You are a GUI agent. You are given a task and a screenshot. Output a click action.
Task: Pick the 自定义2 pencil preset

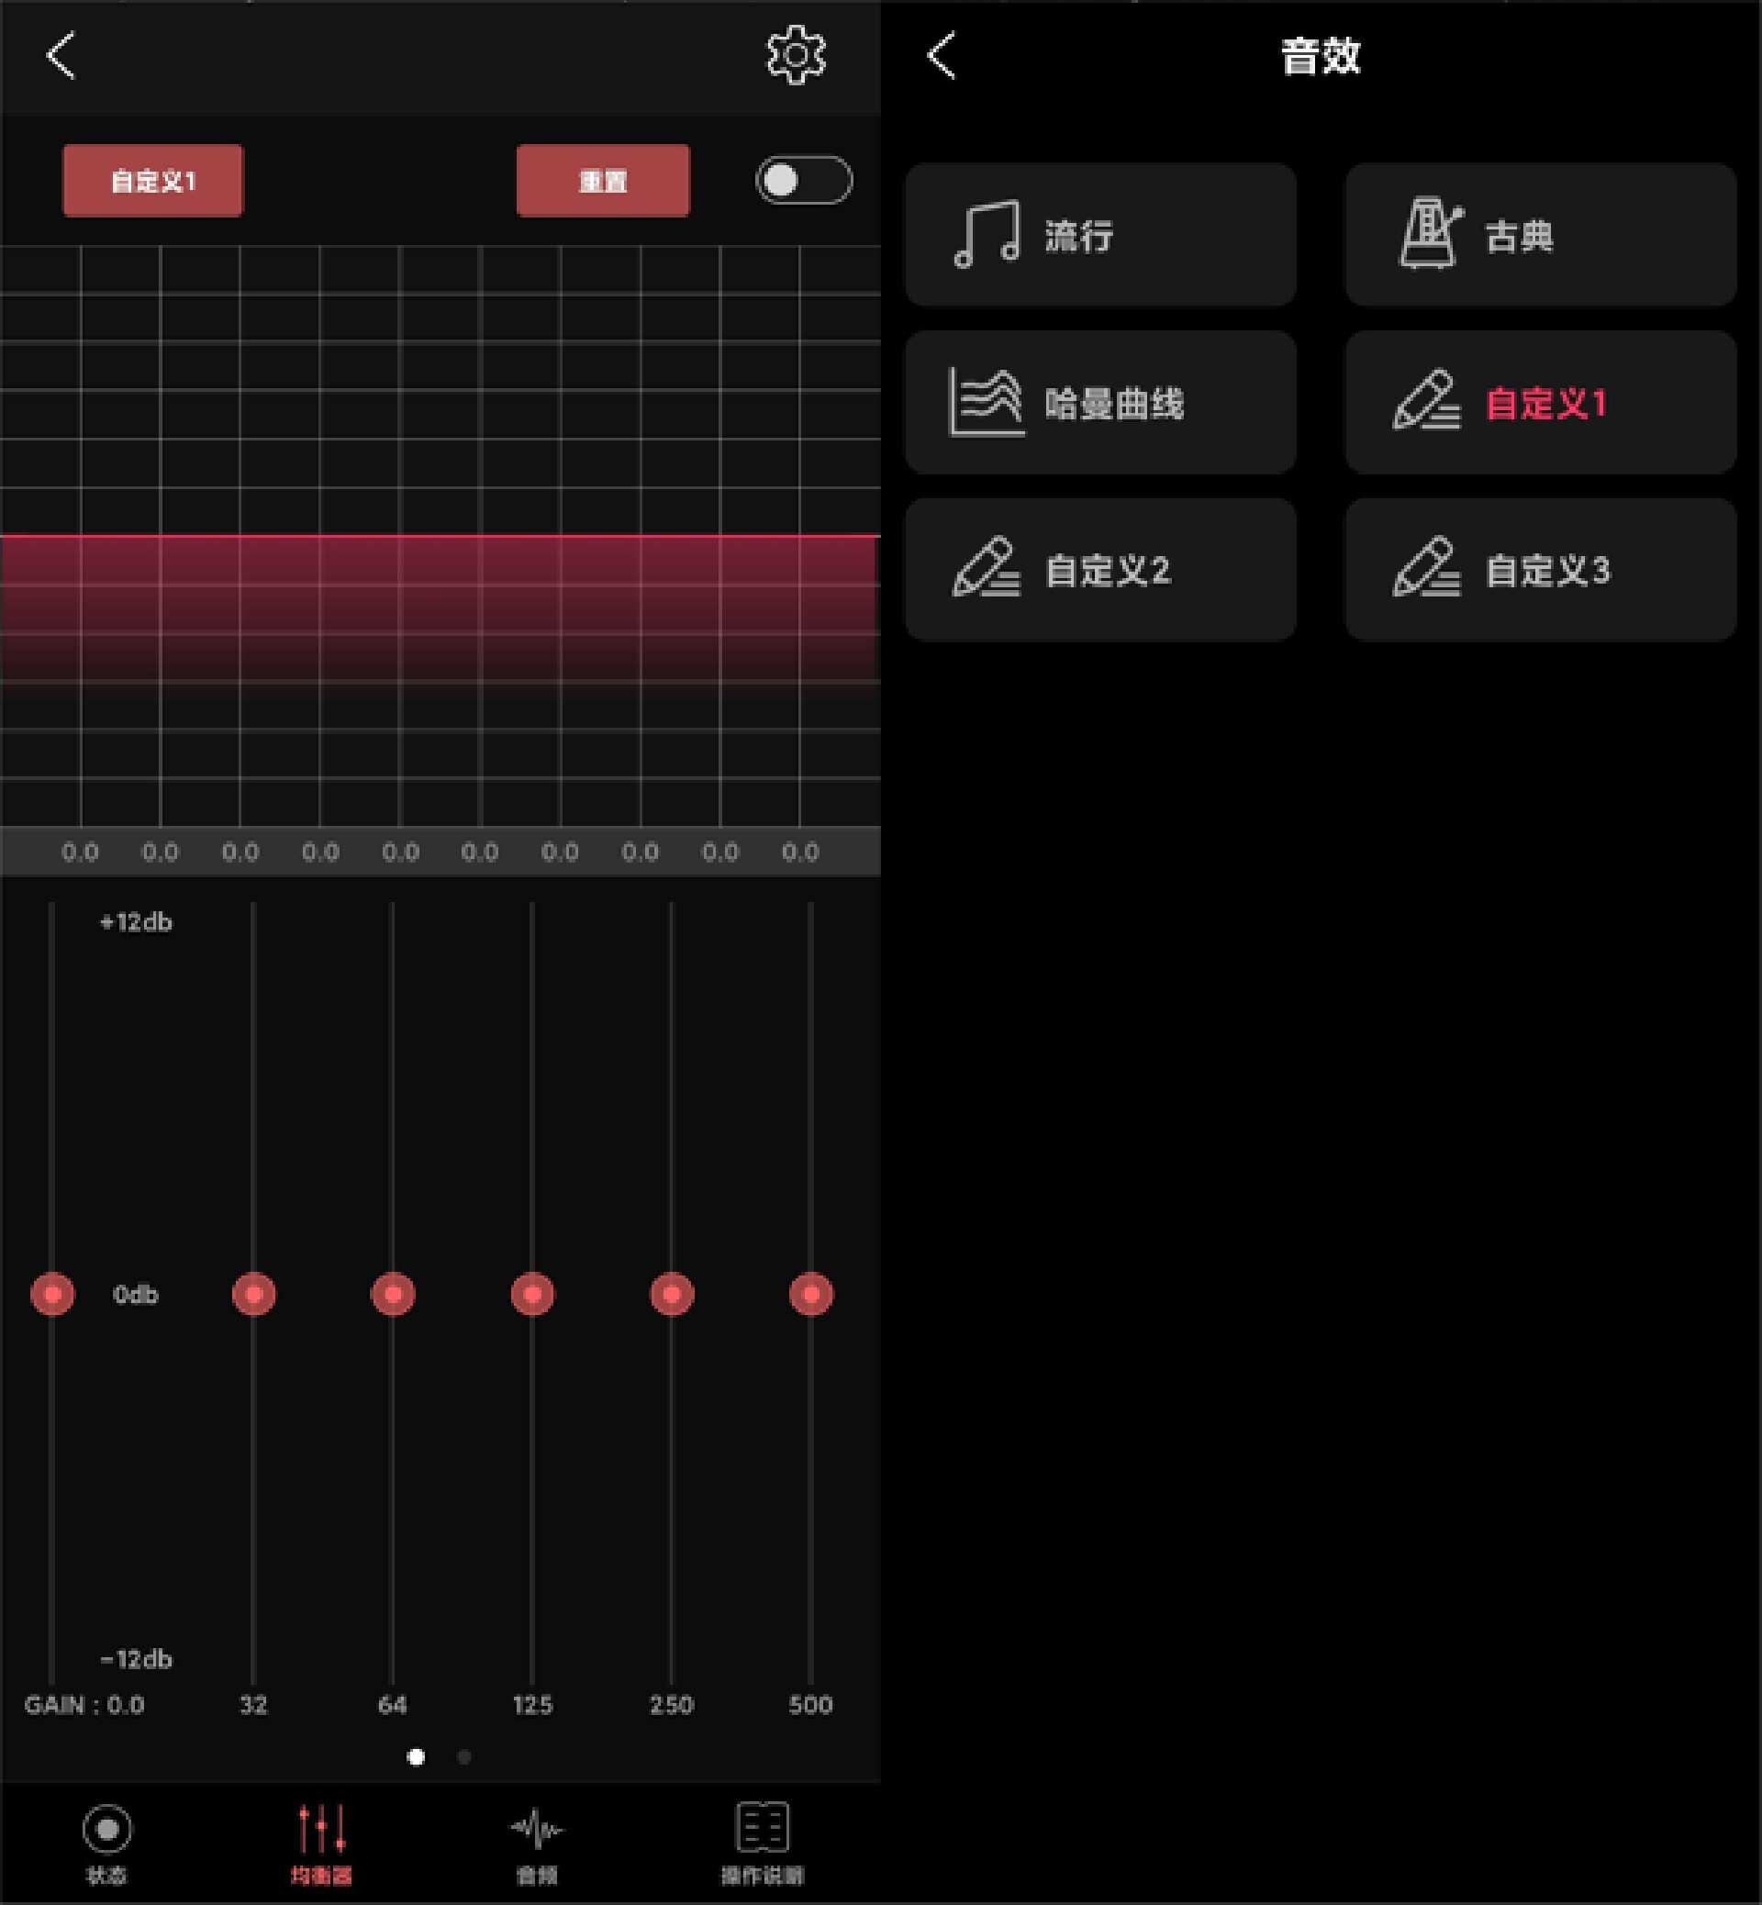(1100, 569)
